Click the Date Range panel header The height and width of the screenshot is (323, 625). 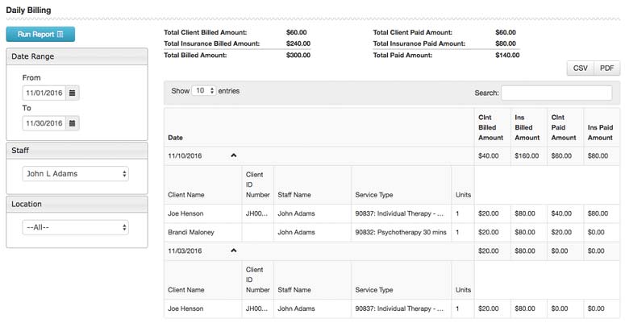pyautogui.click(x=77, y=56)
